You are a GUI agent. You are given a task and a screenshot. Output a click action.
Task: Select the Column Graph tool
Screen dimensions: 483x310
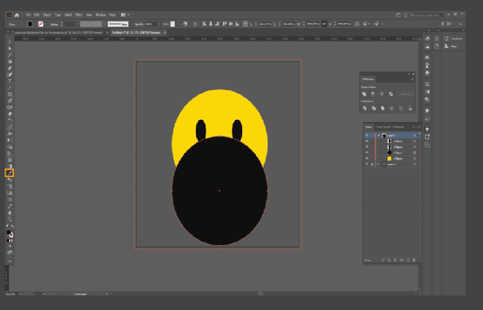[x=10, y=193]
